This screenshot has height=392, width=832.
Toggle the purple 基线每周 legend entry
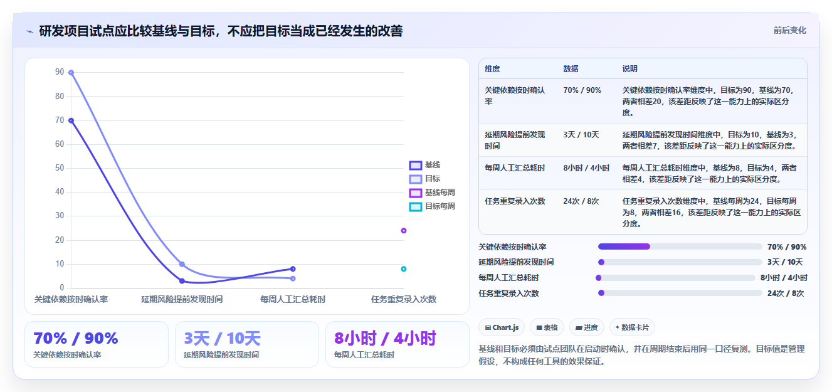(x=433, y=193)
